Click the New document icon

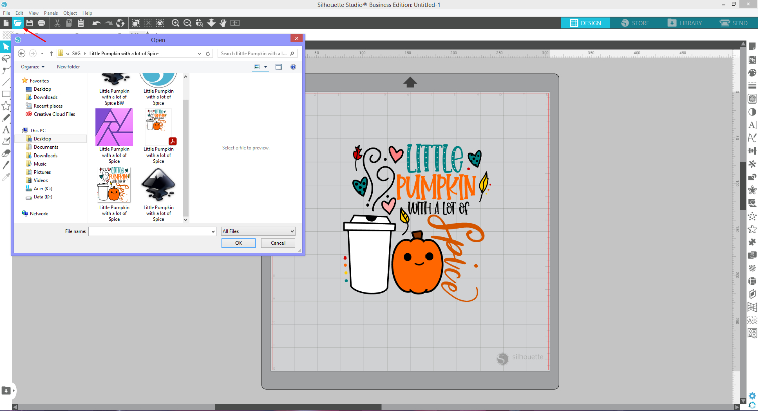tap(6, 23)
